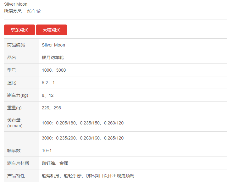
Task: Click the 刹车力(kg) row label
Action: 18,95
